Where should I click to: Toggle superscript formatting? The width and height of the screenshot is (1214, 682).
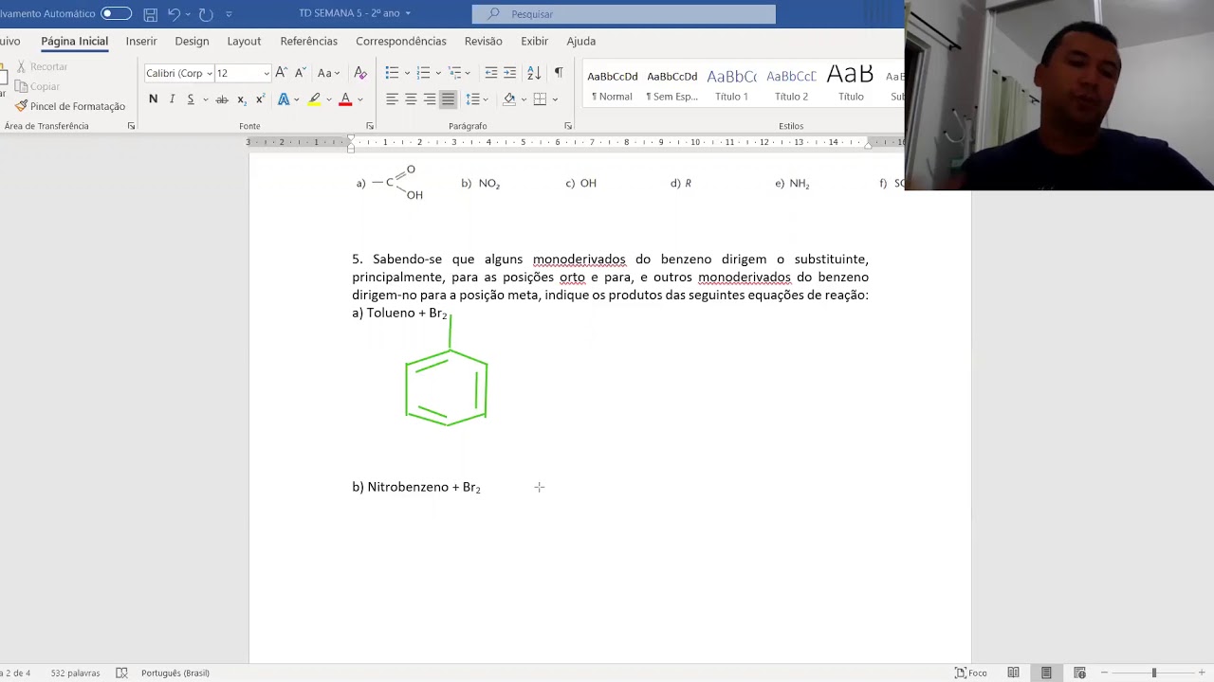click(x=260, y=99)
